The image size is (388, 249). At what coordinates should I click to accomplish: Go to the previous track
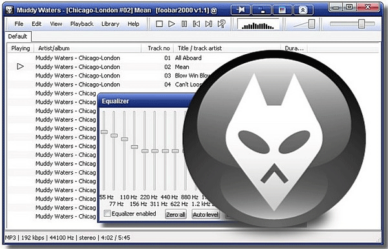coord(197,24)
